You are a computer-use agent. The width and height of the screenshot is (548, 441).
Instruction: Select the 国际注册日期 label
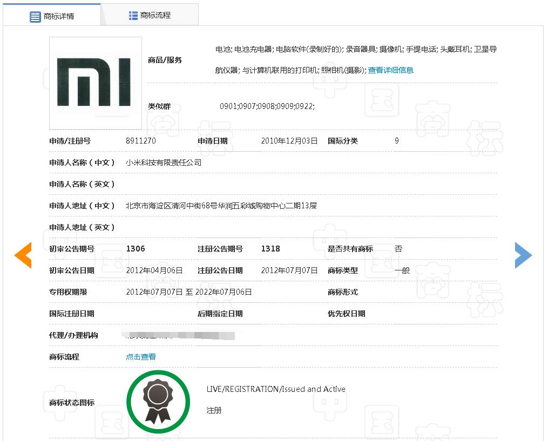point(72,314)
